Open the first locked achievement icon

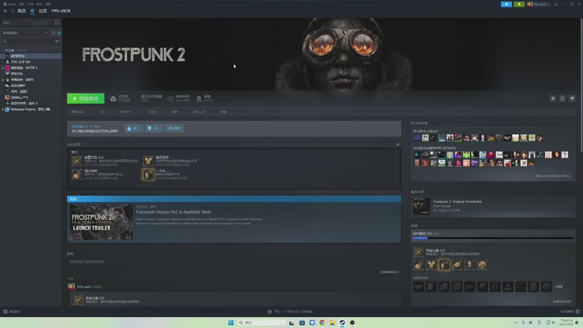tap(418, 286)
